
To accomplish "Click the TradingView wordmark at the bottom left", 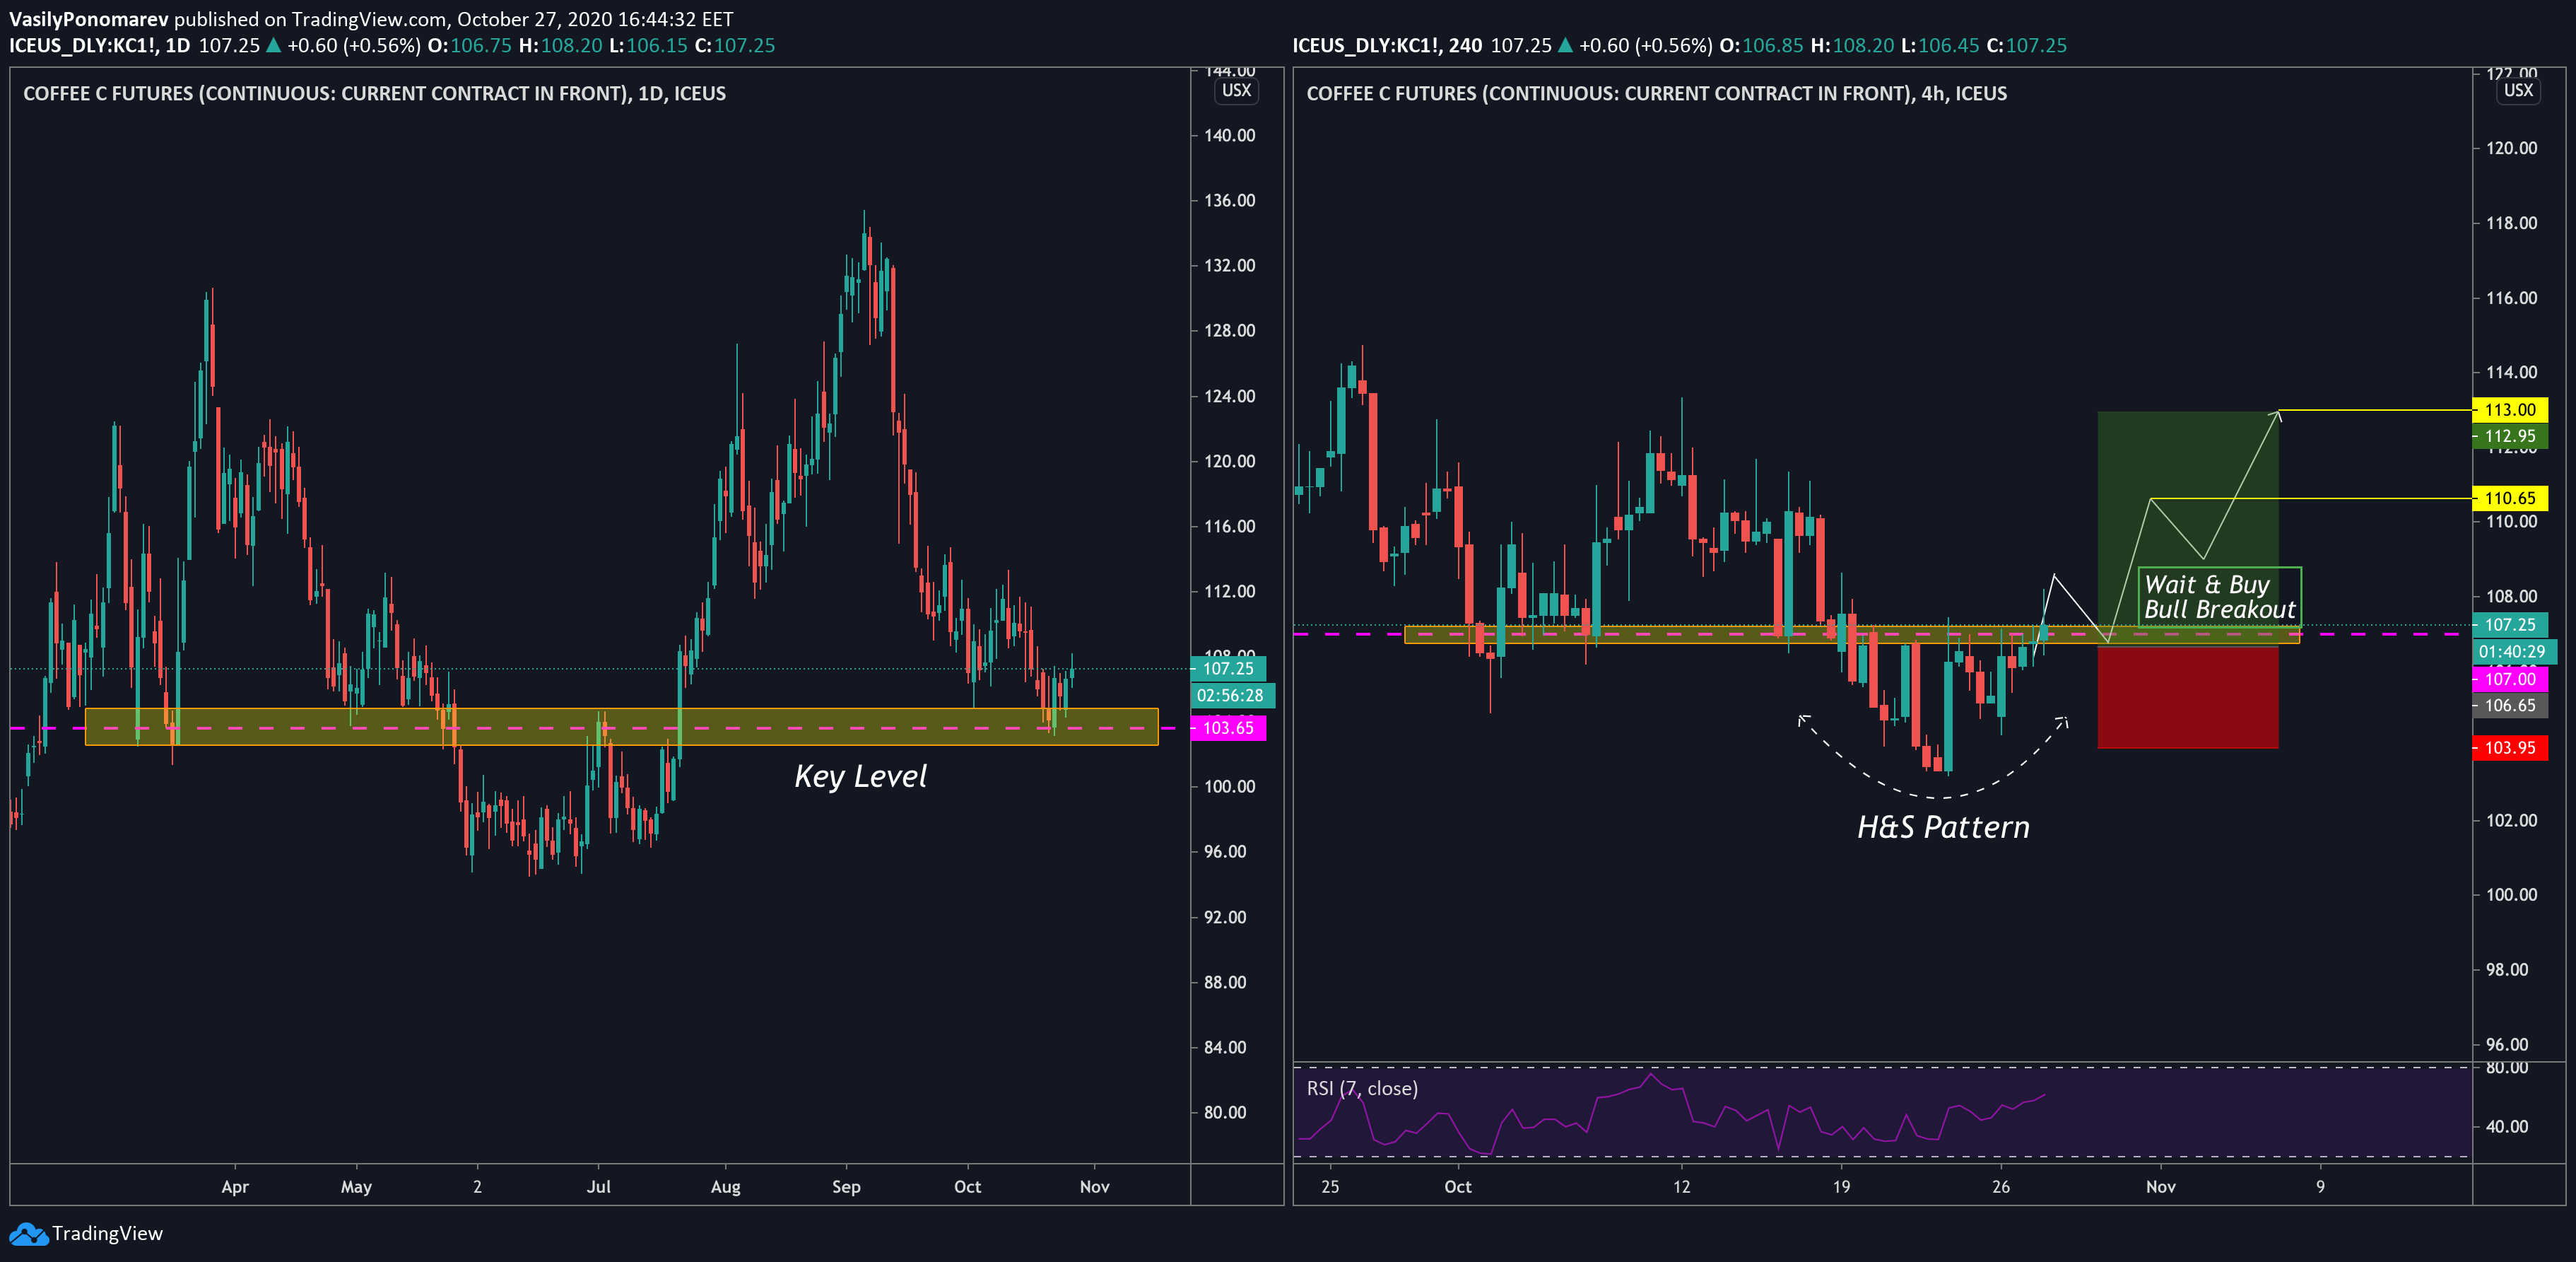I will click(x=107, y=1234).
